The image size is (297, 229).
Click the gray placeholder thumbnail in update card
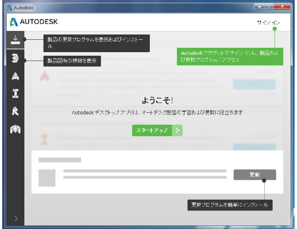[47, 178]
